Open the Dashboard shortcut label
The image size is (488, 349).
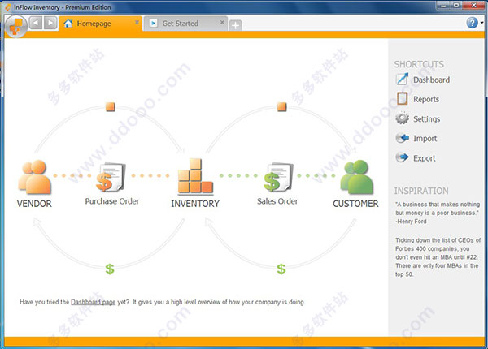click(x=431, y=80)
